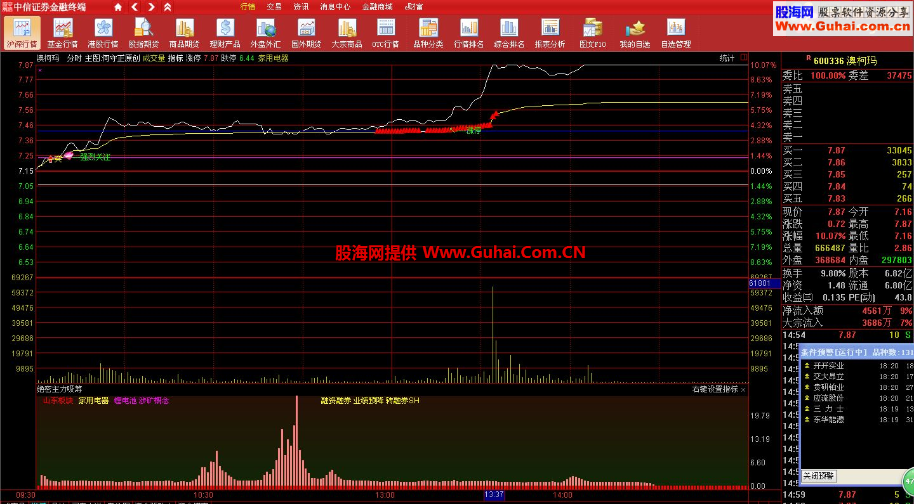Click the 统计 button above the chart
The image size is (914, 504).
727,58
